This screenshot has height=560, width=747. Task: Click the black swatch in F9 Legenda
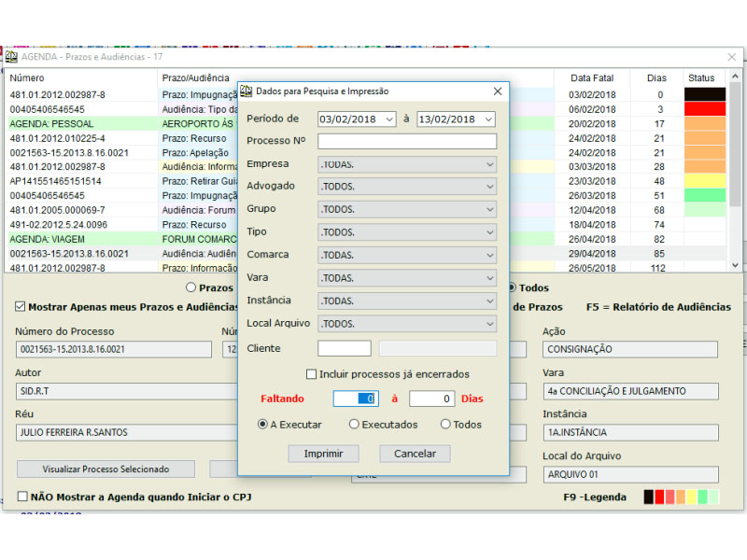tap(649, 497)
